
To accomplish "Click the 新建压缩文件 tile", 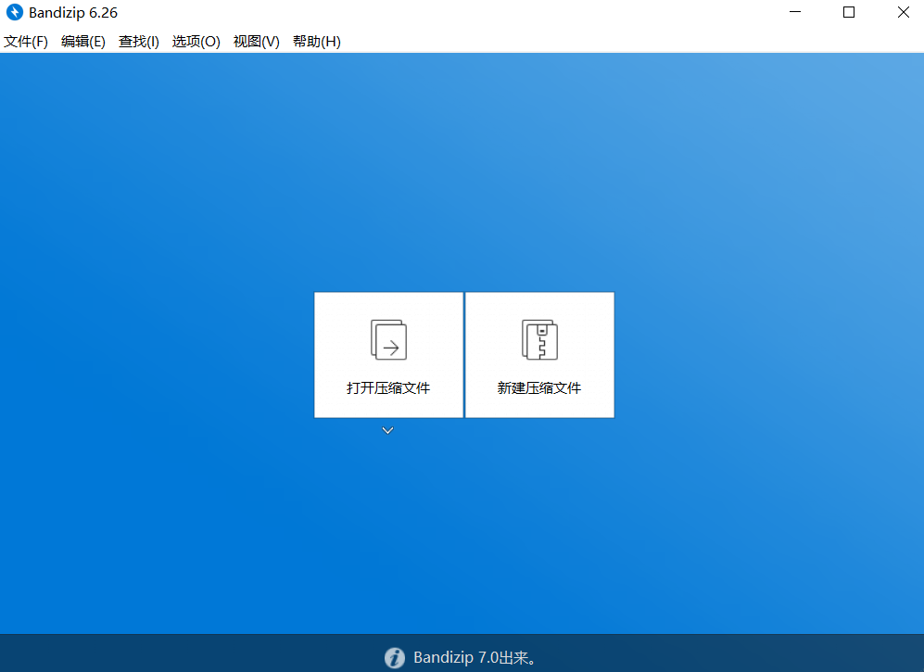I will pyautogui.click(x=539, y=355).
